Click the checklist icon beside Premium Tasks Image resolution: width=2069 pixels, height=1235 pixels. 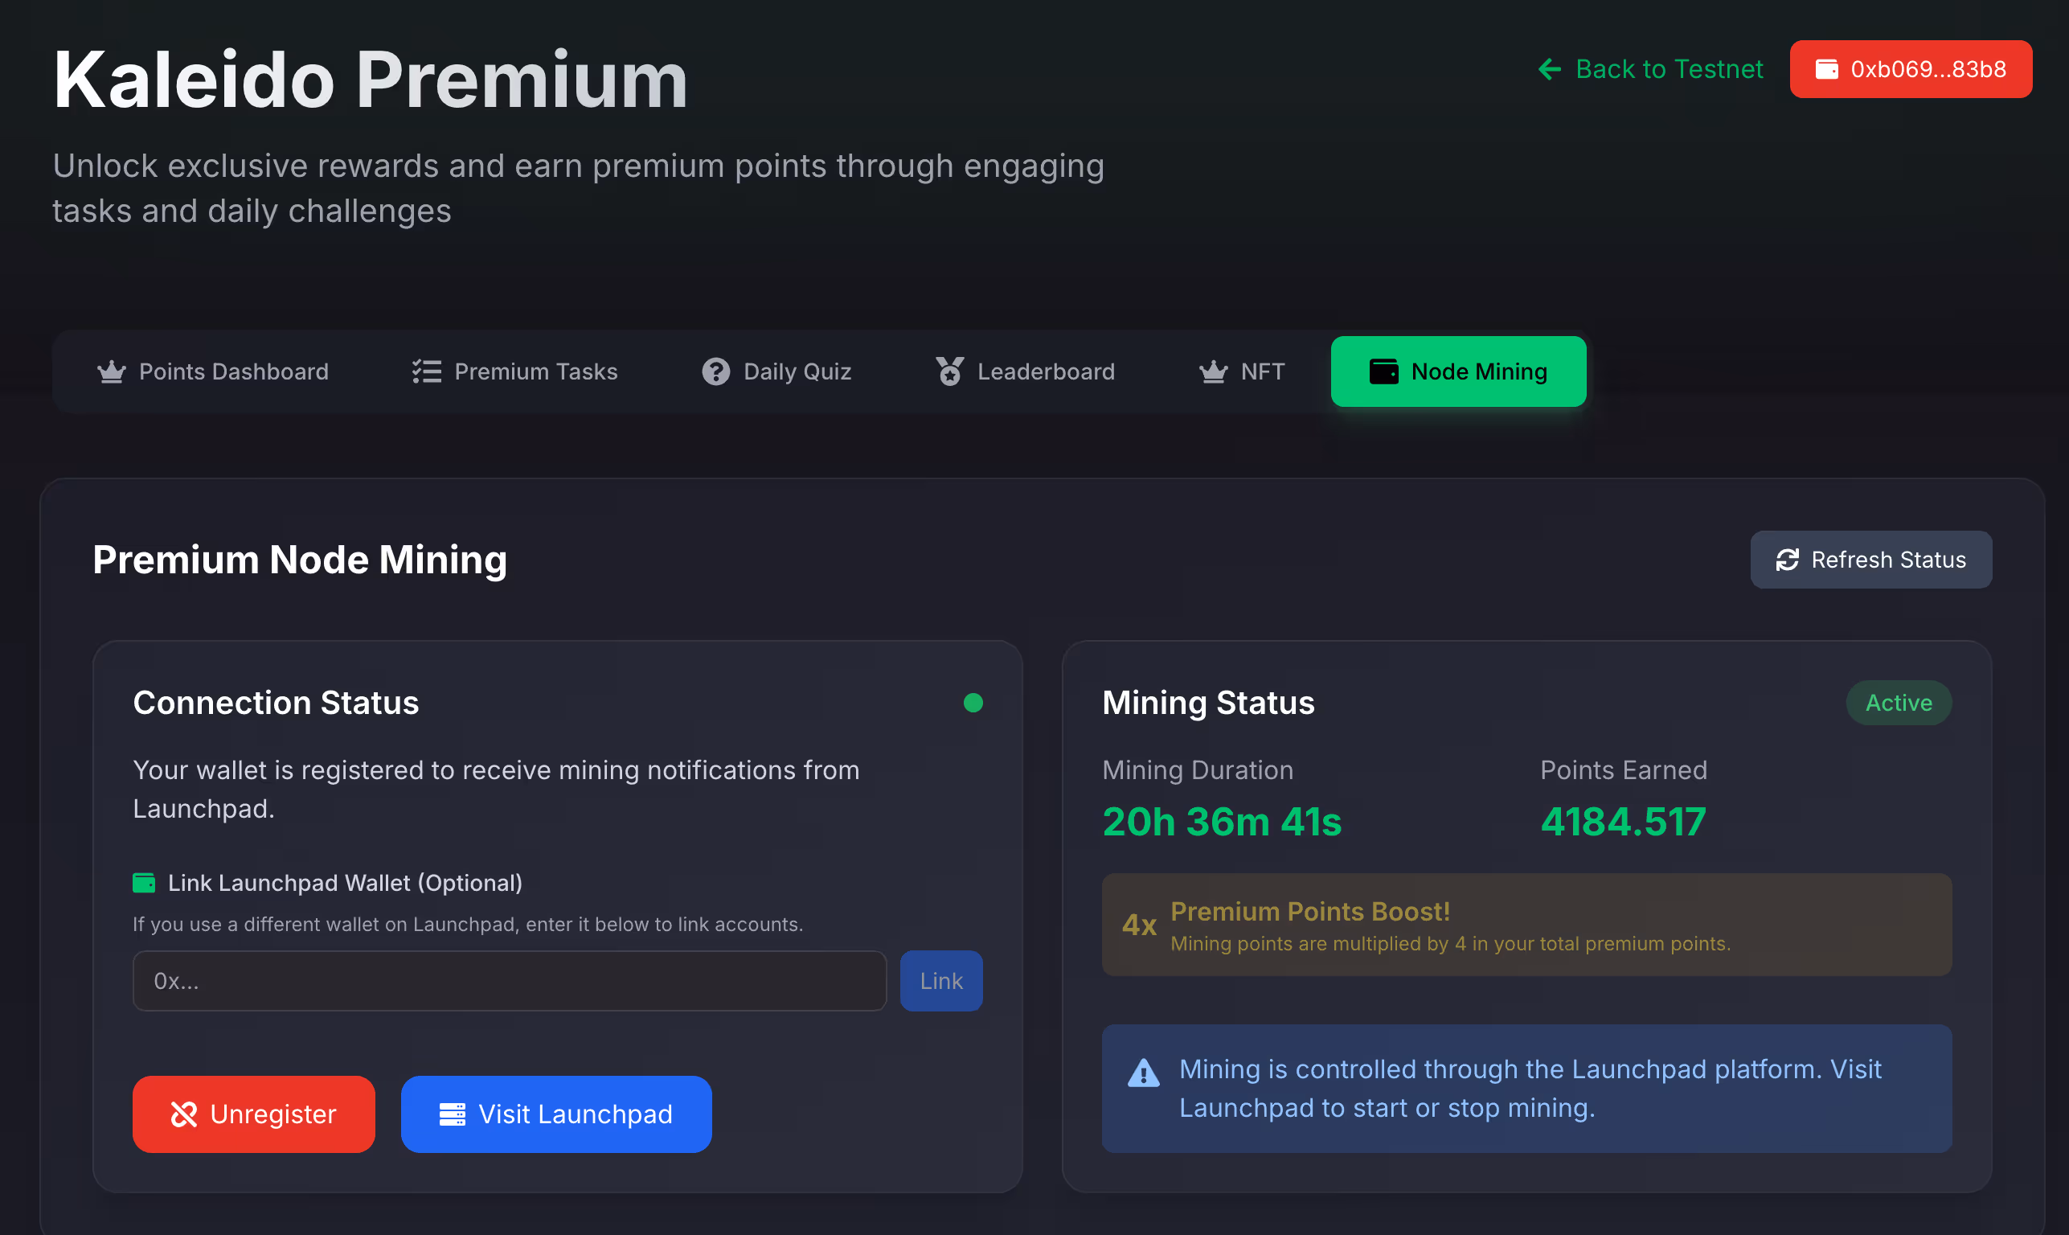[427, 371]
